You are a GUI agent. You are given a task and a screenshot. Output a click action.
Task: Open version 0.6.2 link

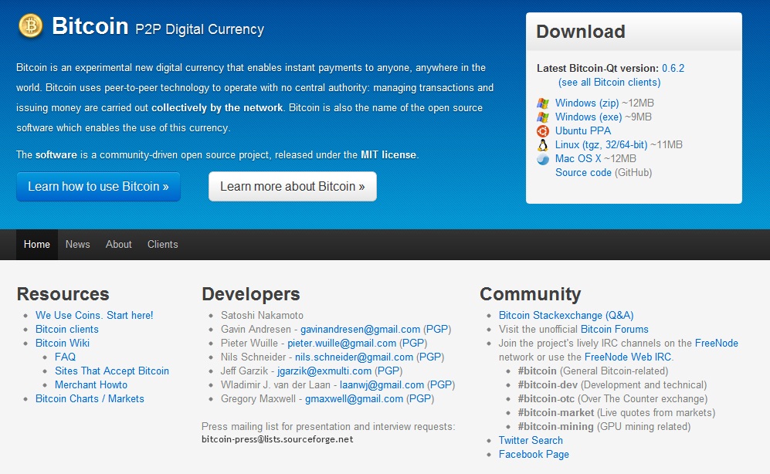(673, 68)
